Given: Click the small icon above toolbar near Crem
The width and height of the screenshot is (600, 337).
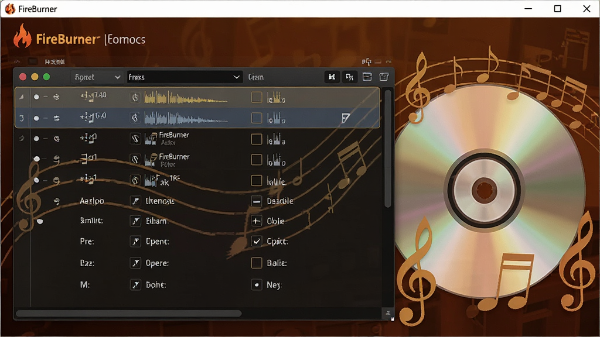Looking at the screenshot, I should point(367,61).
